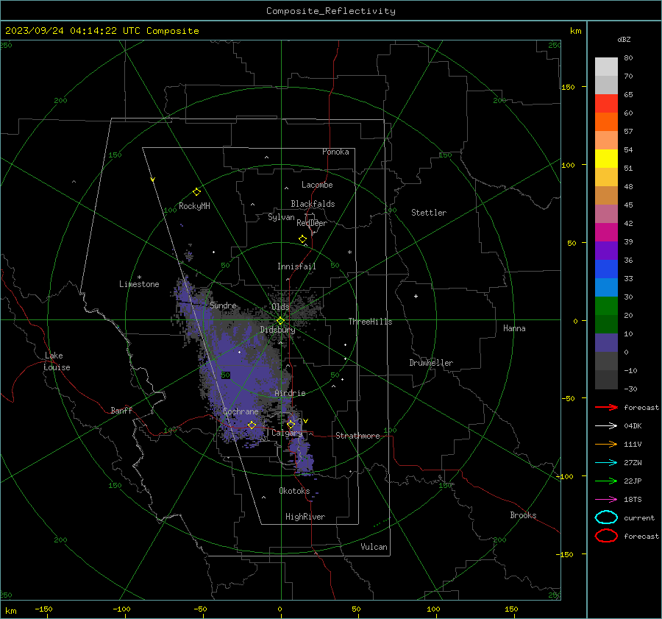Screen dimensions: 662x619
Task: Pick the slate-purple 10 dBZ color swatch
Action: pos(606,343)
